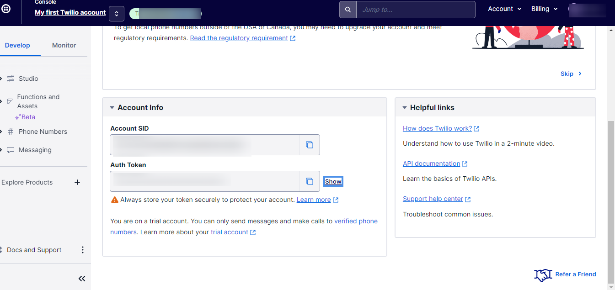The width and height of the screenshot is (615, 290).
Task: Expand the Messaging tree arrow
Action: (x=1, y=150)
